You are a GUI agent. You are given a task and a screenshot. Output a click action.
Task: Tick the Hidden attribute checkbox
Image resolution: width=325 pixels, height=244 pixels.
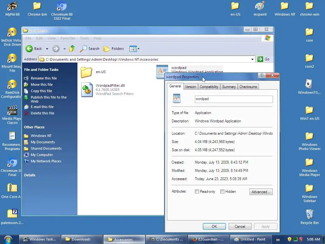tap(222, 192)
